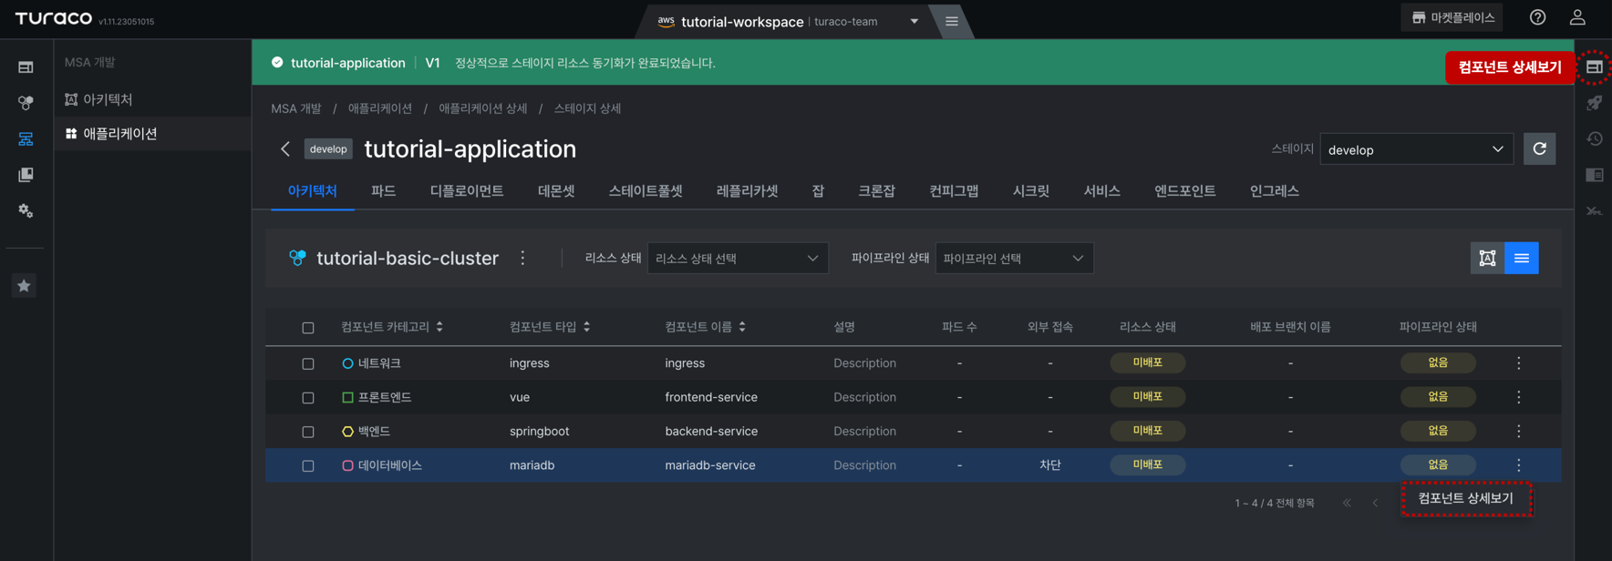The image size is (1612, 561).
Task: Open the ingress row more options menu
Action: point(1518,362)
